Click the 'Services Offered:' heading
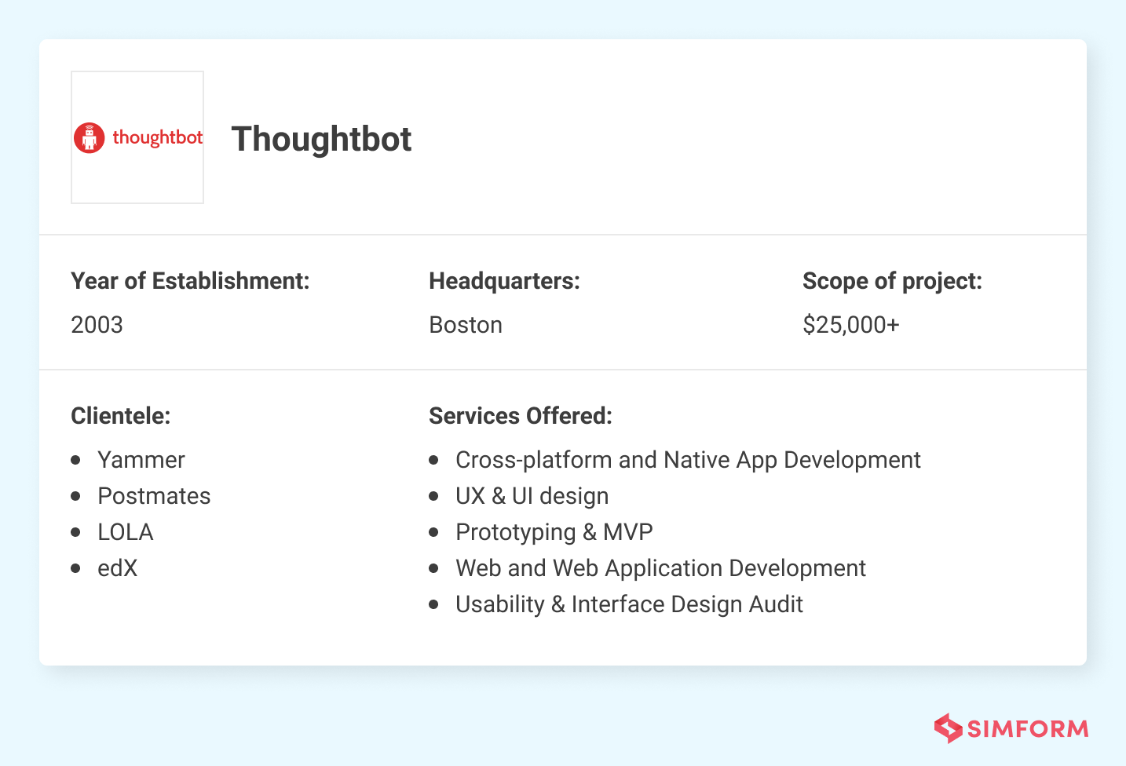This screenshot has height=766, width=1126. (x=521, y=416)
